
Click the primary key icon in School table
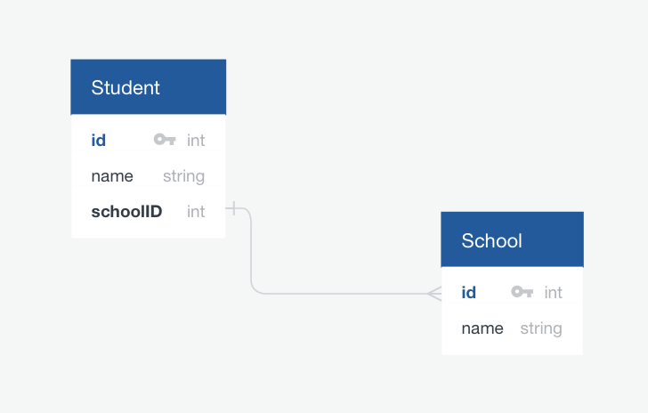[x=522, y=292]
